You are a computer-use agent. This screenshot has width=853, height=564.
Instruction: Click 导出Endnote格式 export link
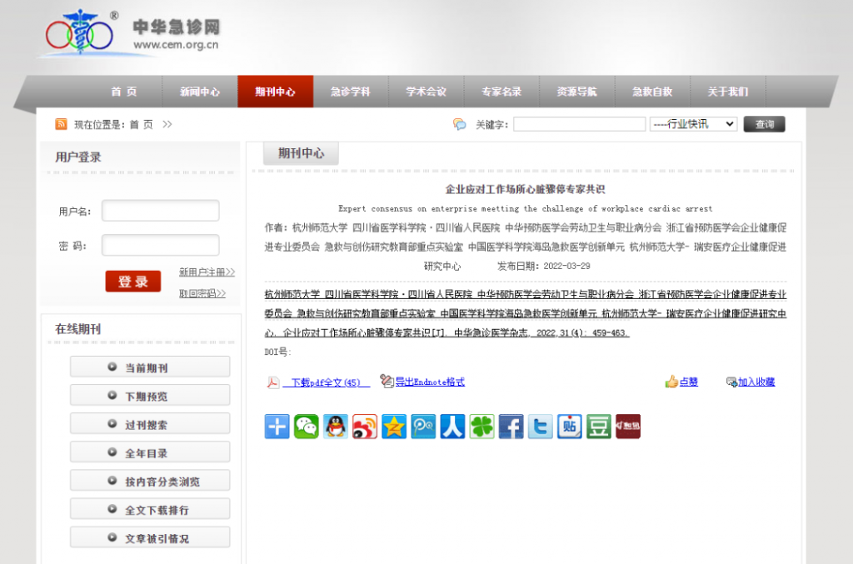(x=429, y=382)
